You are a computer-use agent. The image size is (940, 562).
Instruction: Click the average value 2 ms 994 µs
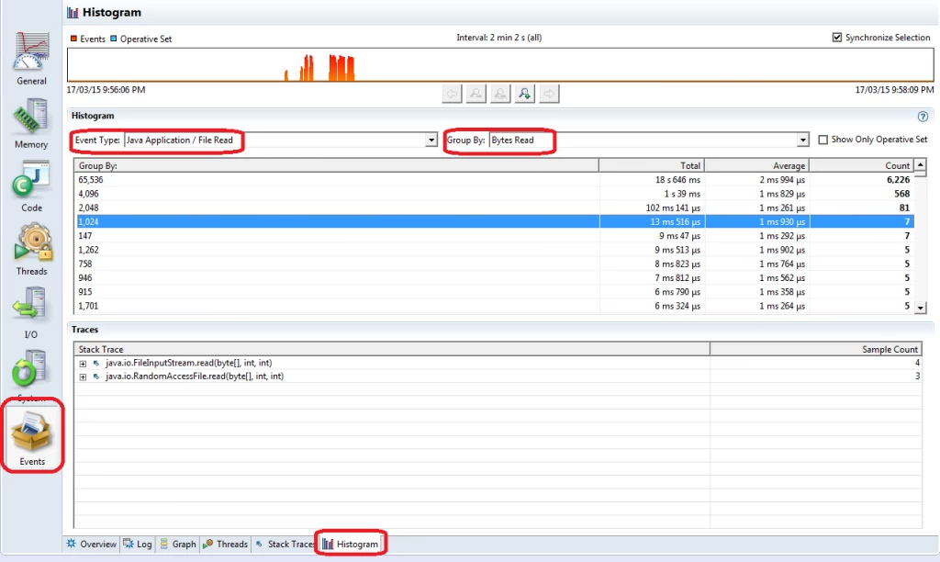coord(782,180)
